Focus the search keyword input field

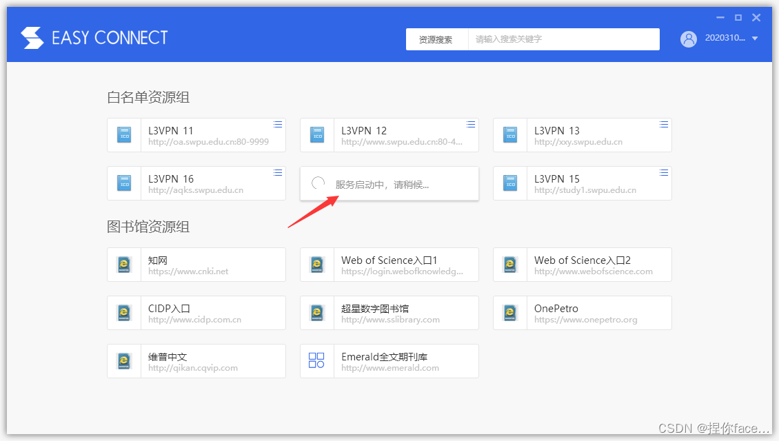564,39
